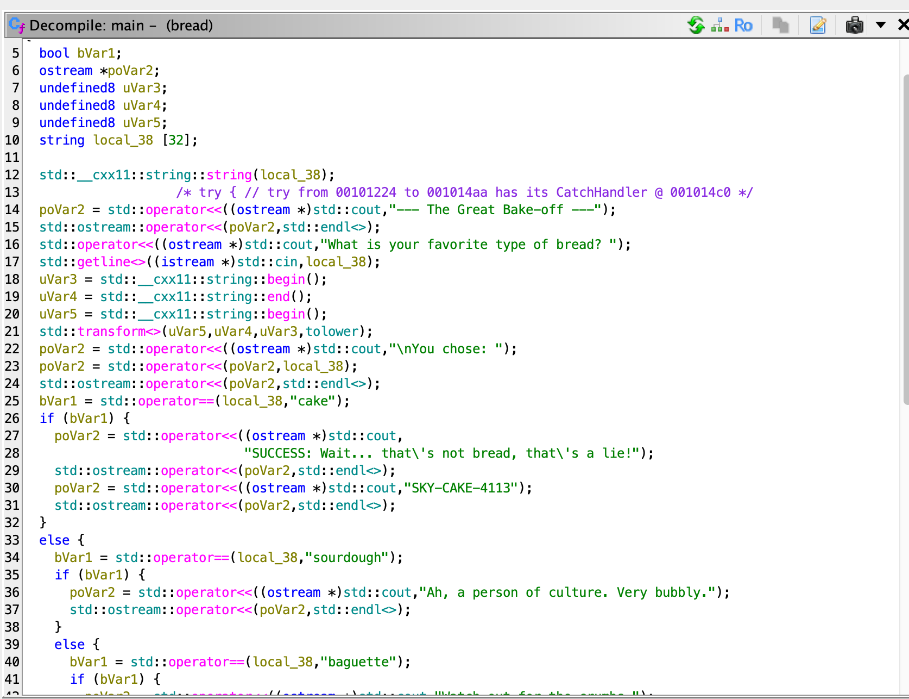Click the export to C notepad icon

tap(818, 25)
